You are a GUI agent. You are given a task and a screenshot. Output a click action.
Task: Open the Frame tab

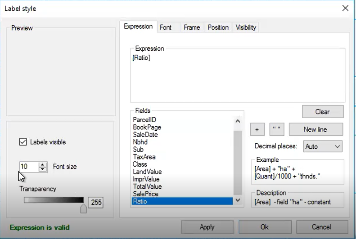pyautogui.click(x=192, y=27)
